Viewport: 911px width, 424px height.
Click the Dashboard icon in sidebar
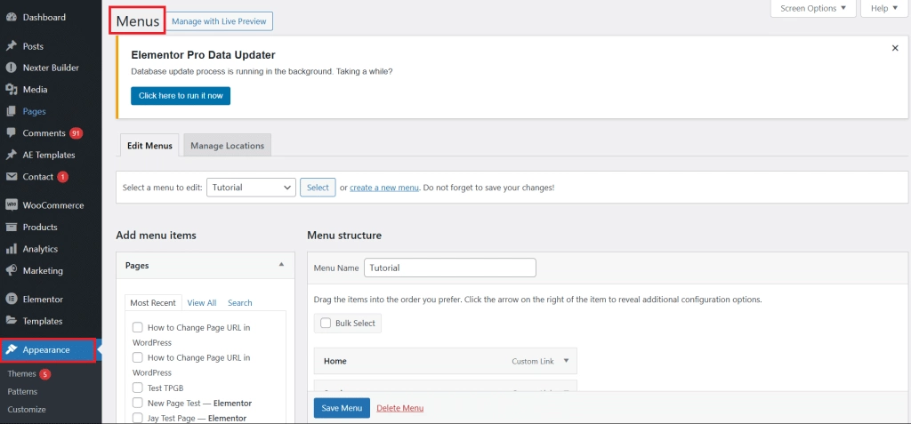[x=12, y=17]
